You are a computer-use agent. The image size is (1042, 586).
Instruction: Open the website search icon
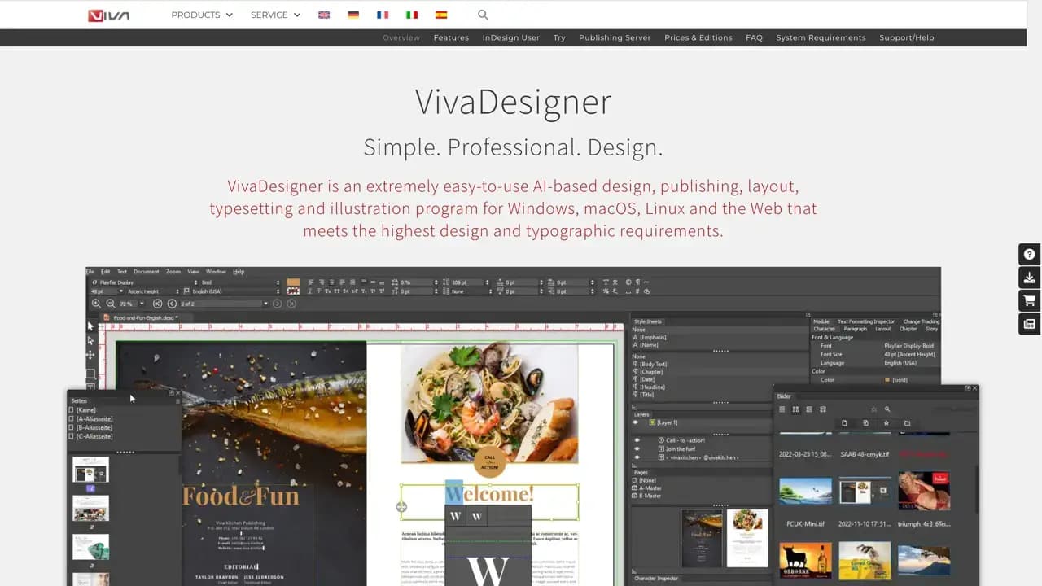pyautogui.click(x=483, y=15)
